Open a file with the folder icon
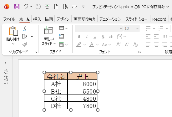 point(74,7)
